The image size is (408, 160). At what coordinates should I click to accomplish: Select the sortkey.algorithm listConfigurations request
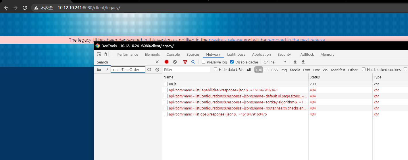(x=285, y=102)
